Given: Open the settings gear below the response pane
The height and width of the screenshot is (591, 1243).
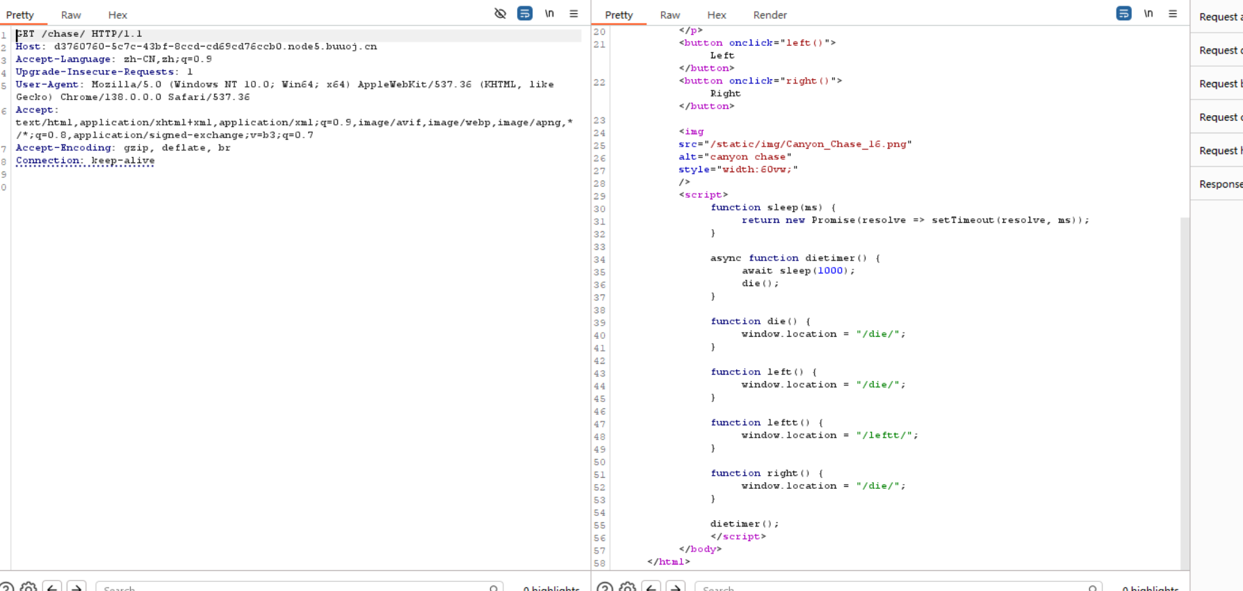Looking at the screenshot, I should click(627, 588).
